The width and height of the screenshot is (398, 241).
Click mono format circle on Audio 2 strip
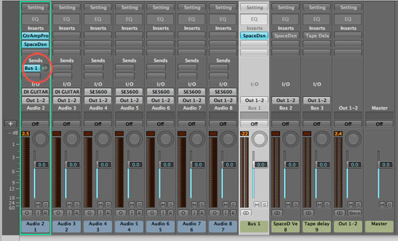pos(27,213)
